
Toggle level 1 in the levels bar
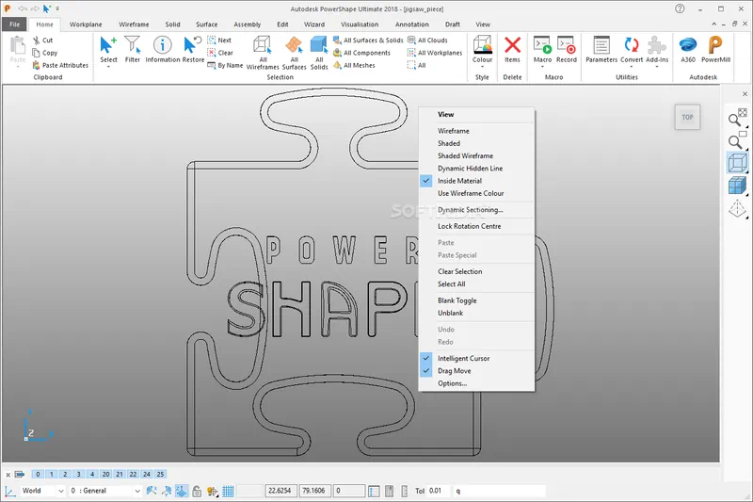point(52,474)
